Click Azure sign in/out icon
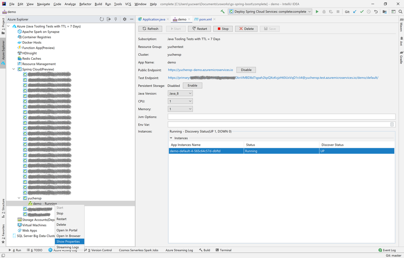 point(109,19)
